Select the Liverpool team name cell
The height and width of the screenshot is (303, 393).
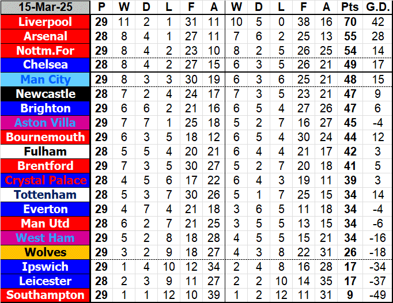point(46,22)
